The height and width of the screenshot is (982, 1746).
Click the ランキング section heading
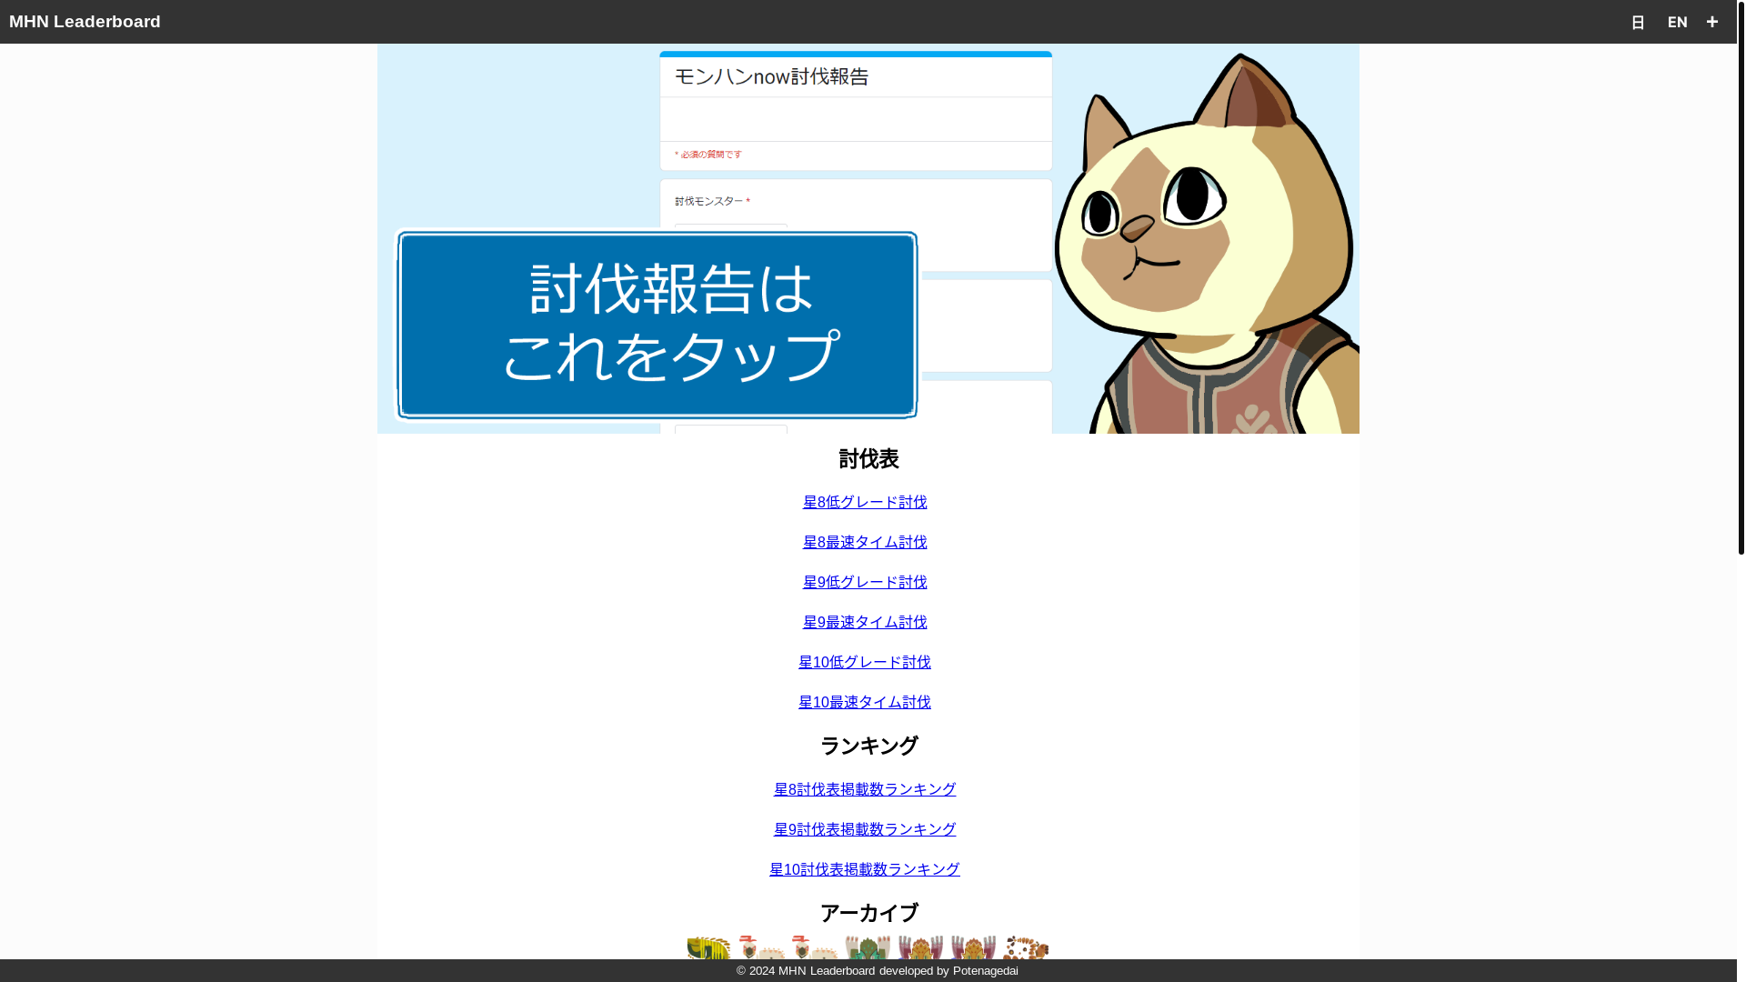(868, 747)
